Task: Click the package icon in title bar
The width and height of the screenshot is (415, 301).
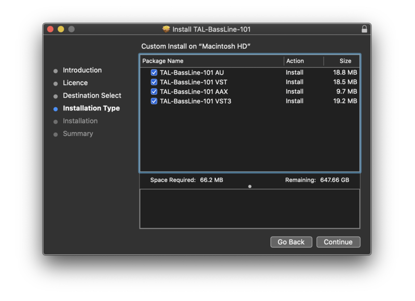Action: click(166, 30)
